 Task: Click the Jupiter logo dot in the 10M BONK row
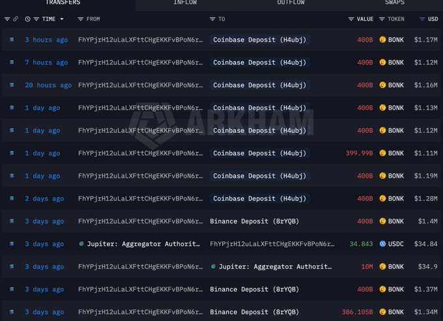213,266
